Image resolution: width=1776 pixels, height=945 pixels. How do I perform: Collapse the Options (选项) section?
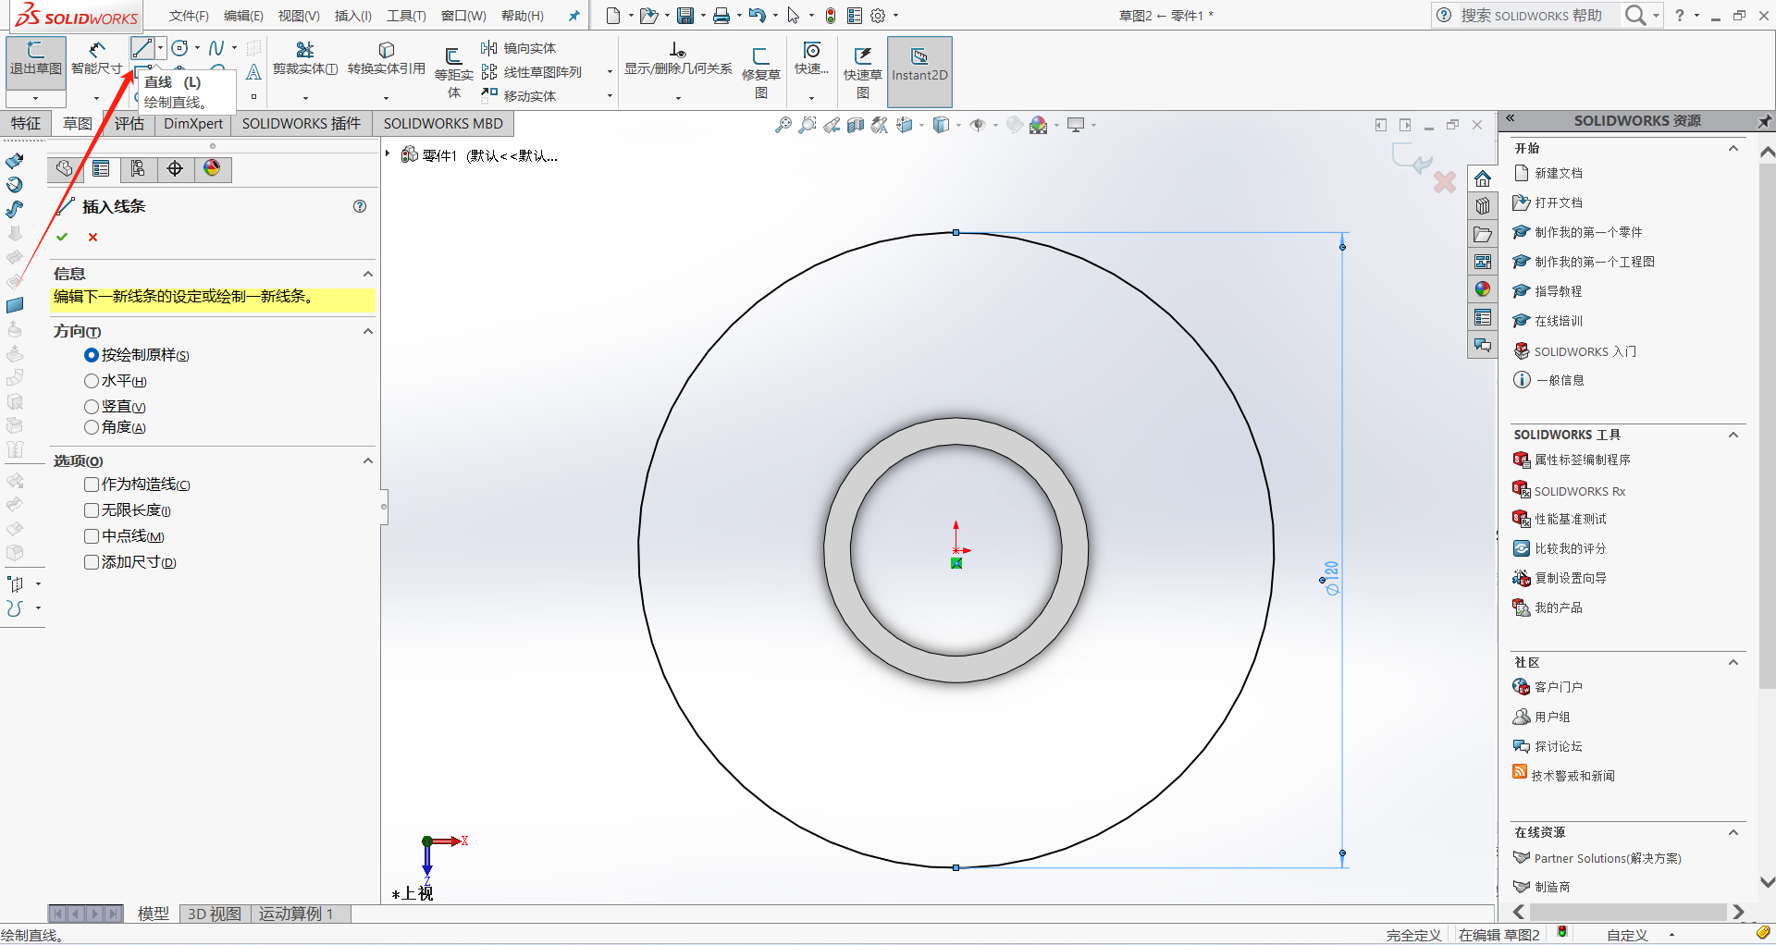point(367,460)
